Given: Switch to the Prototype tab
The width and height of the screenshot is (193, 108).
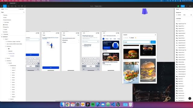Looking at the screenshot, I should [x=182, y=9].
